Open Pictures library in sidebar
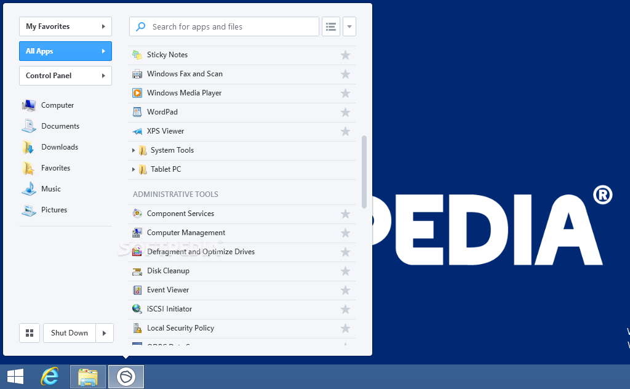 click(x=44, y=210)
